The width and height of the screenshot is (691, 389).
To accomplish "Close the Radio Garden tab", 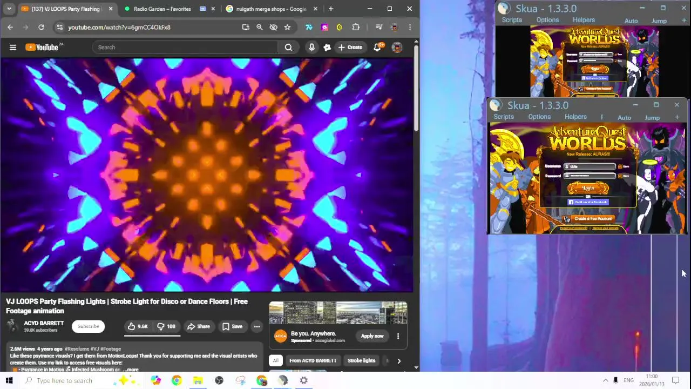I will pos(213,9).
